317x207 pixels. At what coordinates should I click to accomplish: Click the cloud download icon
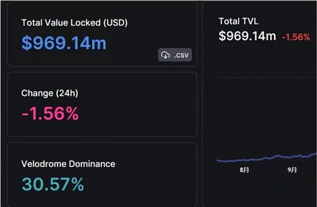[x=165, y=55]
